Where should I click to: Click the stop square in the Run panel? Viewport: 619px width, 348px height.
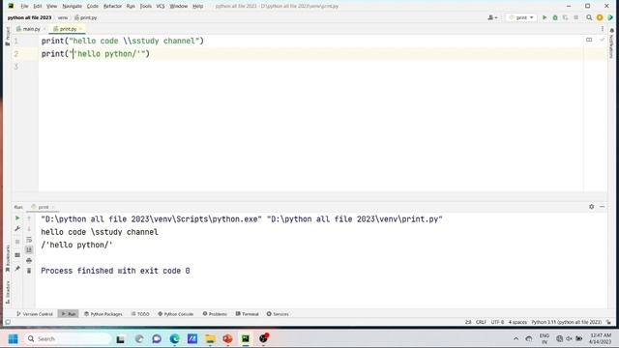[17, 242]
